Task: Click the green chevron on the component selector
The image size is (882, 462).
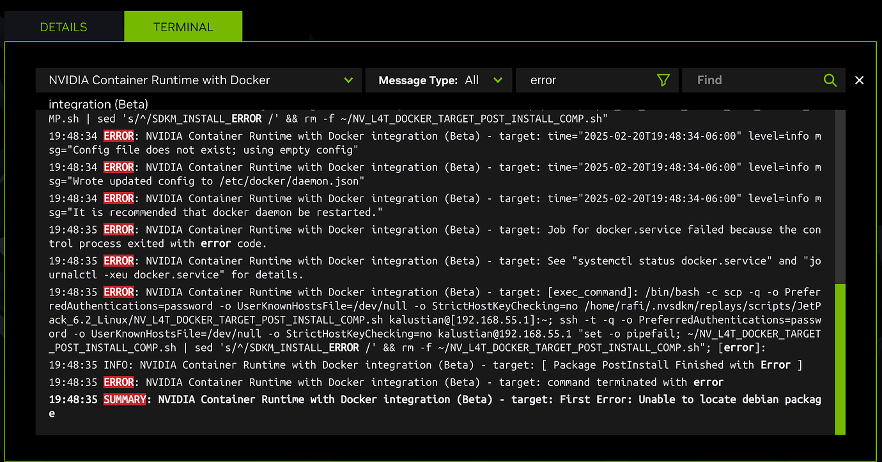Action: pyautogui.click(x=349, y=80)
